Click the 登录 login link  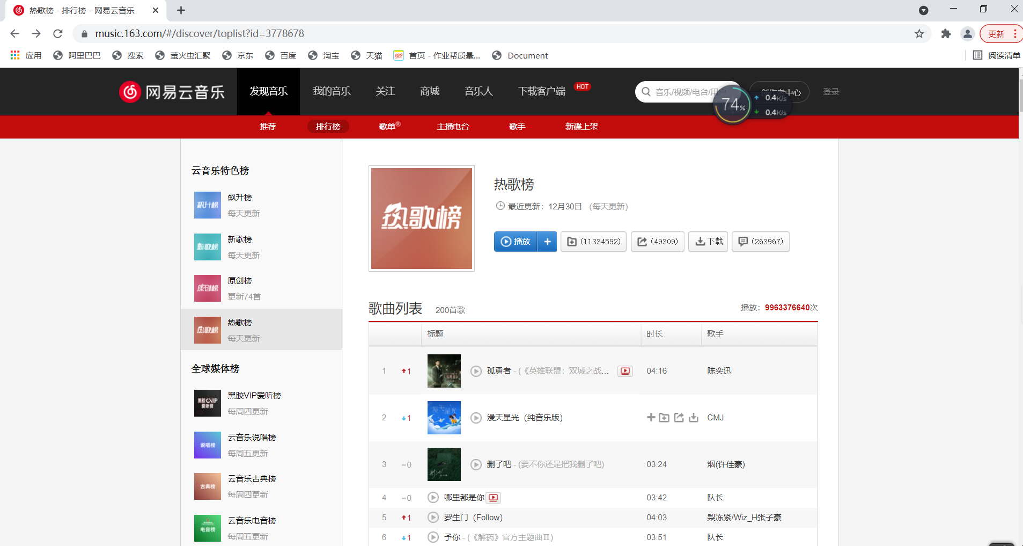831,92
